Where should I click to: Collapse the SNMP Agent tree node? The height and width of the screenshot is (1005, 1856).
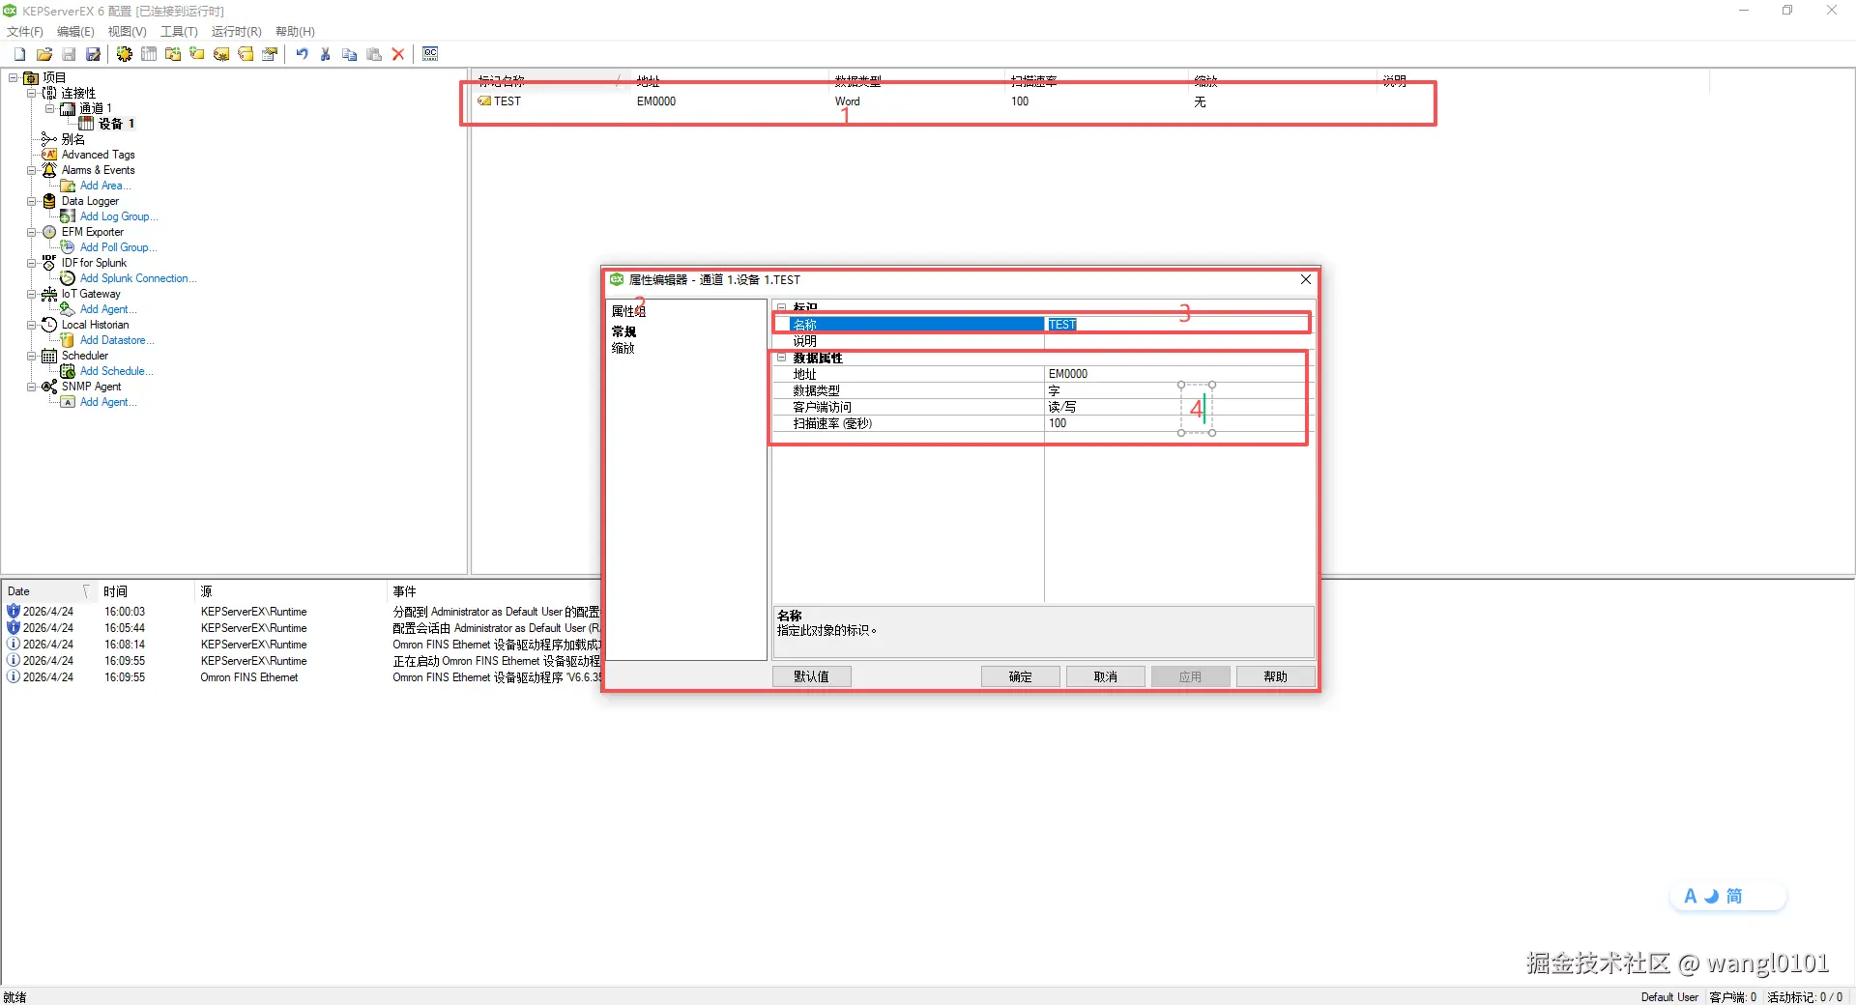(32, 387)
